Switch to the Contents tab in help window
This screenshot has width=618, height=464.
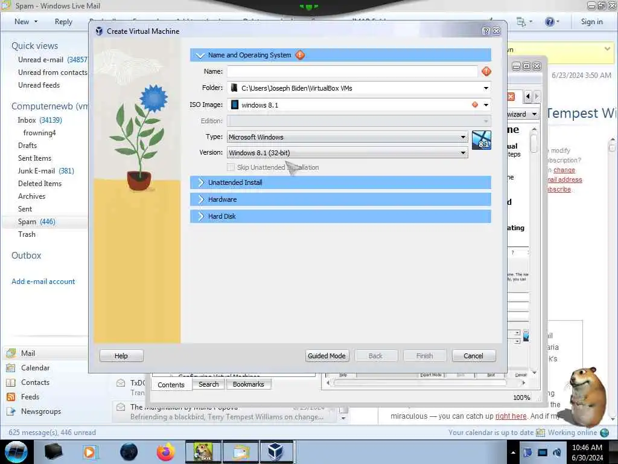[171, 385]
